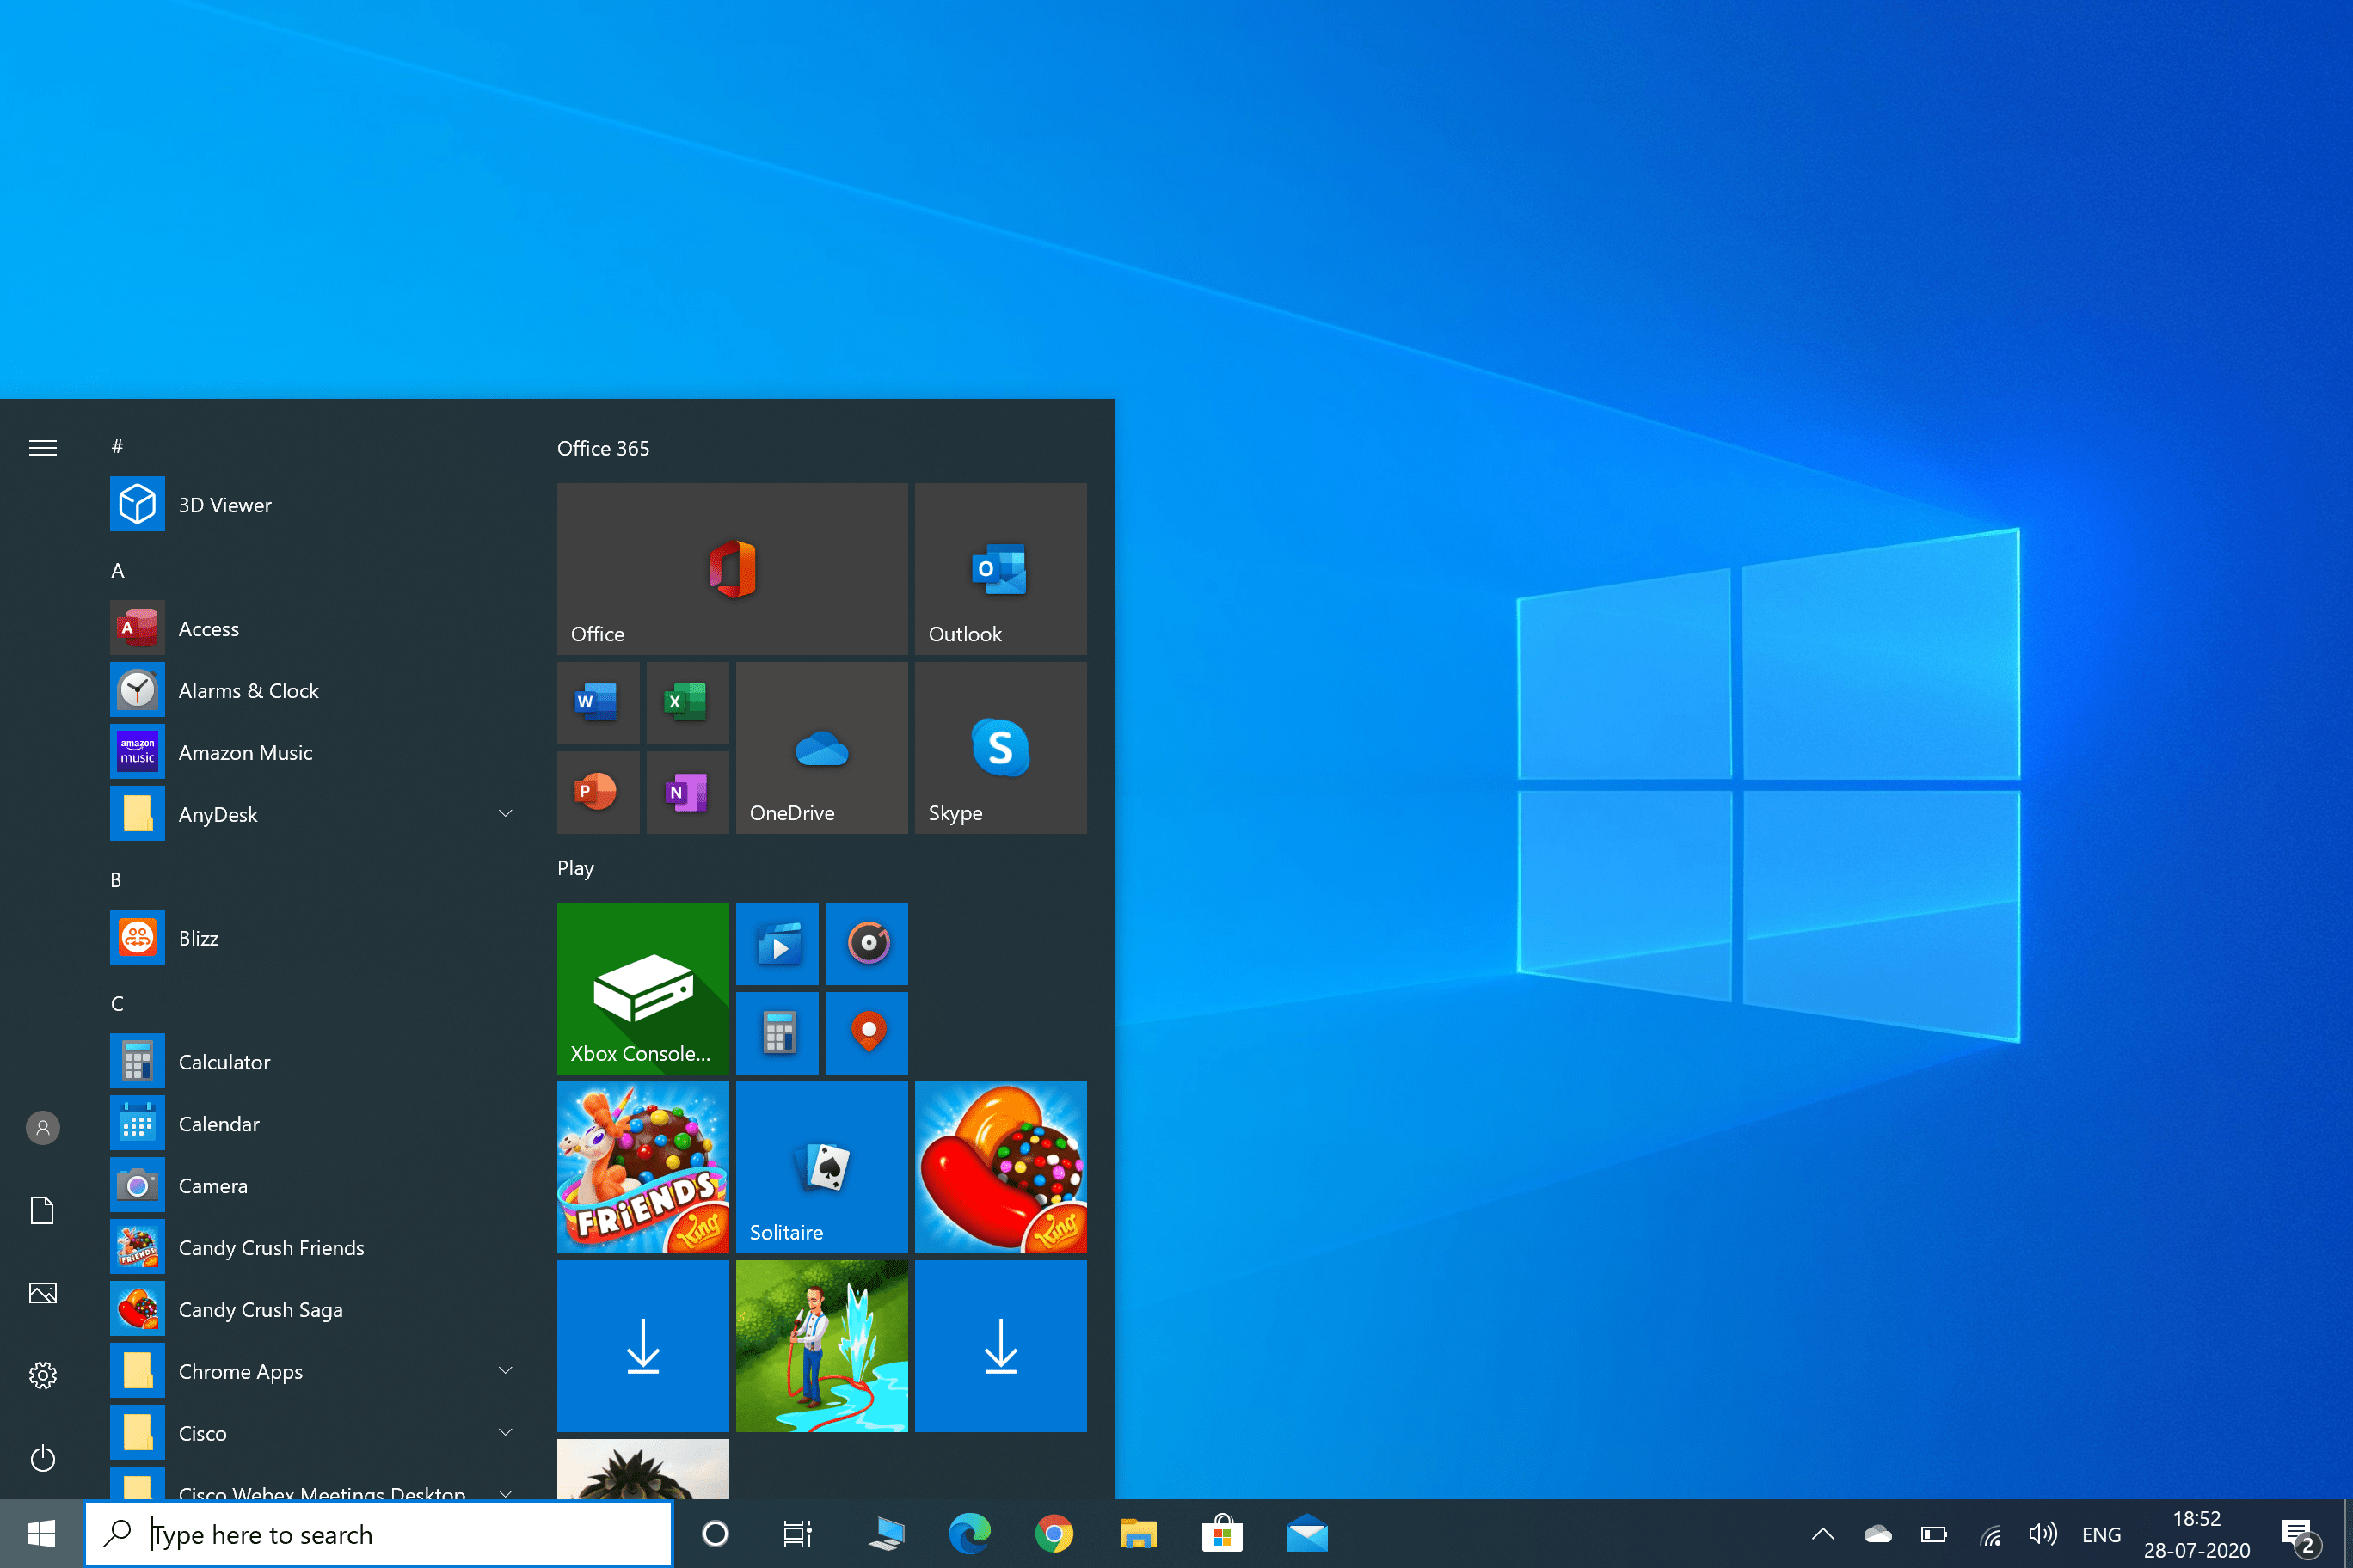Open the Maps tile

pyautogui.click(x=866, y=1032)
